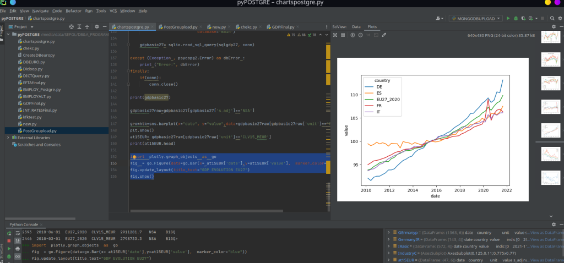Click the color picker eyedropper in SciView
Screen dimensions: 564x263
pos(384,35)
